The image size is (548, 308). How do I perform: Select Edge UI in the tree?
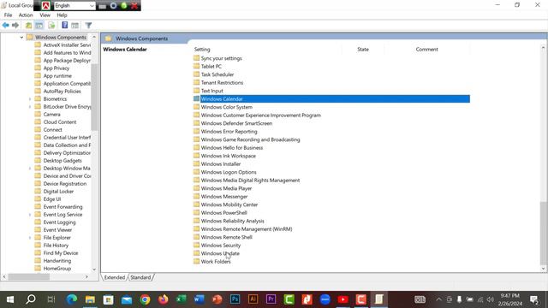point(52,199)
